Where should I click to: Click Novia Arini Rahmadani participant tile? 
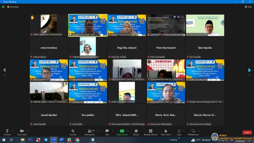tap(166, 115)
